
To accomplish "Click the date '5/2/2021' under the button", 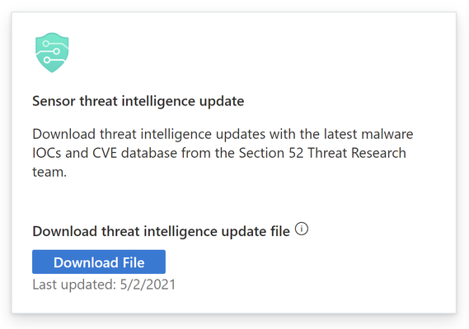I will [148, 285].
